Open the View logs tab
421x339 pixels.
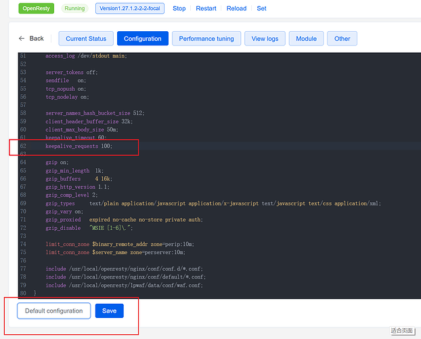point(265,39)
